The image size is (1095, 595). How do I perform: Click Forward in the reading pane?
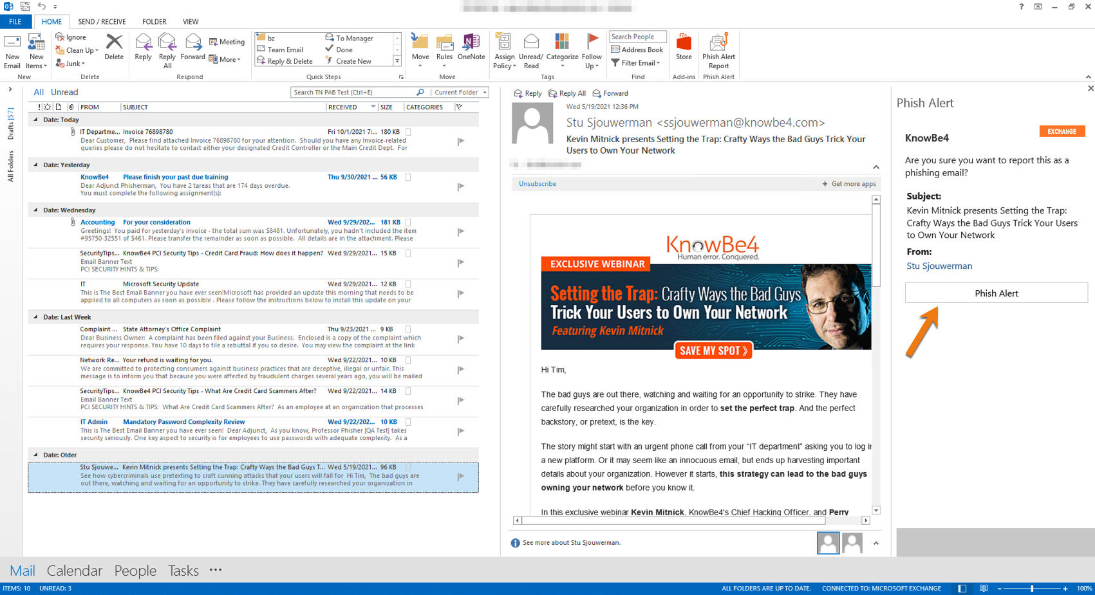click(x=610, y=93)
